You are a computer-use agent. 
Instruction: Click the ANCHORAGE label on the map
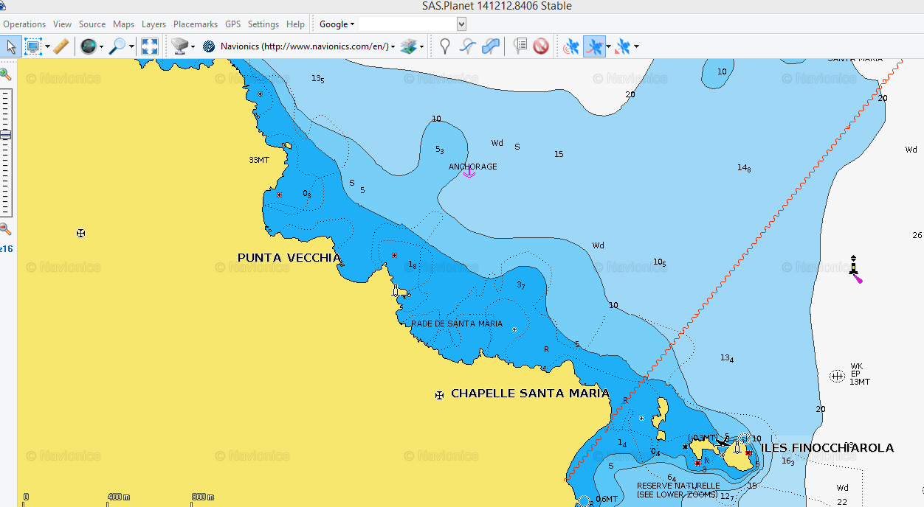point(473,167)
